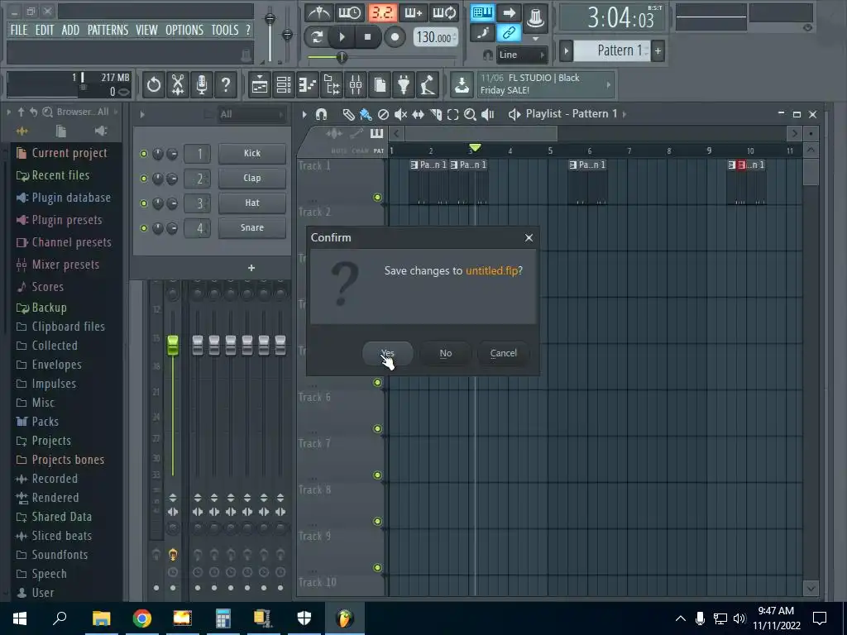Toggle the green mute light above Track 8
The width and height of the screenshot is (847, 635).
tap(377, 475)
